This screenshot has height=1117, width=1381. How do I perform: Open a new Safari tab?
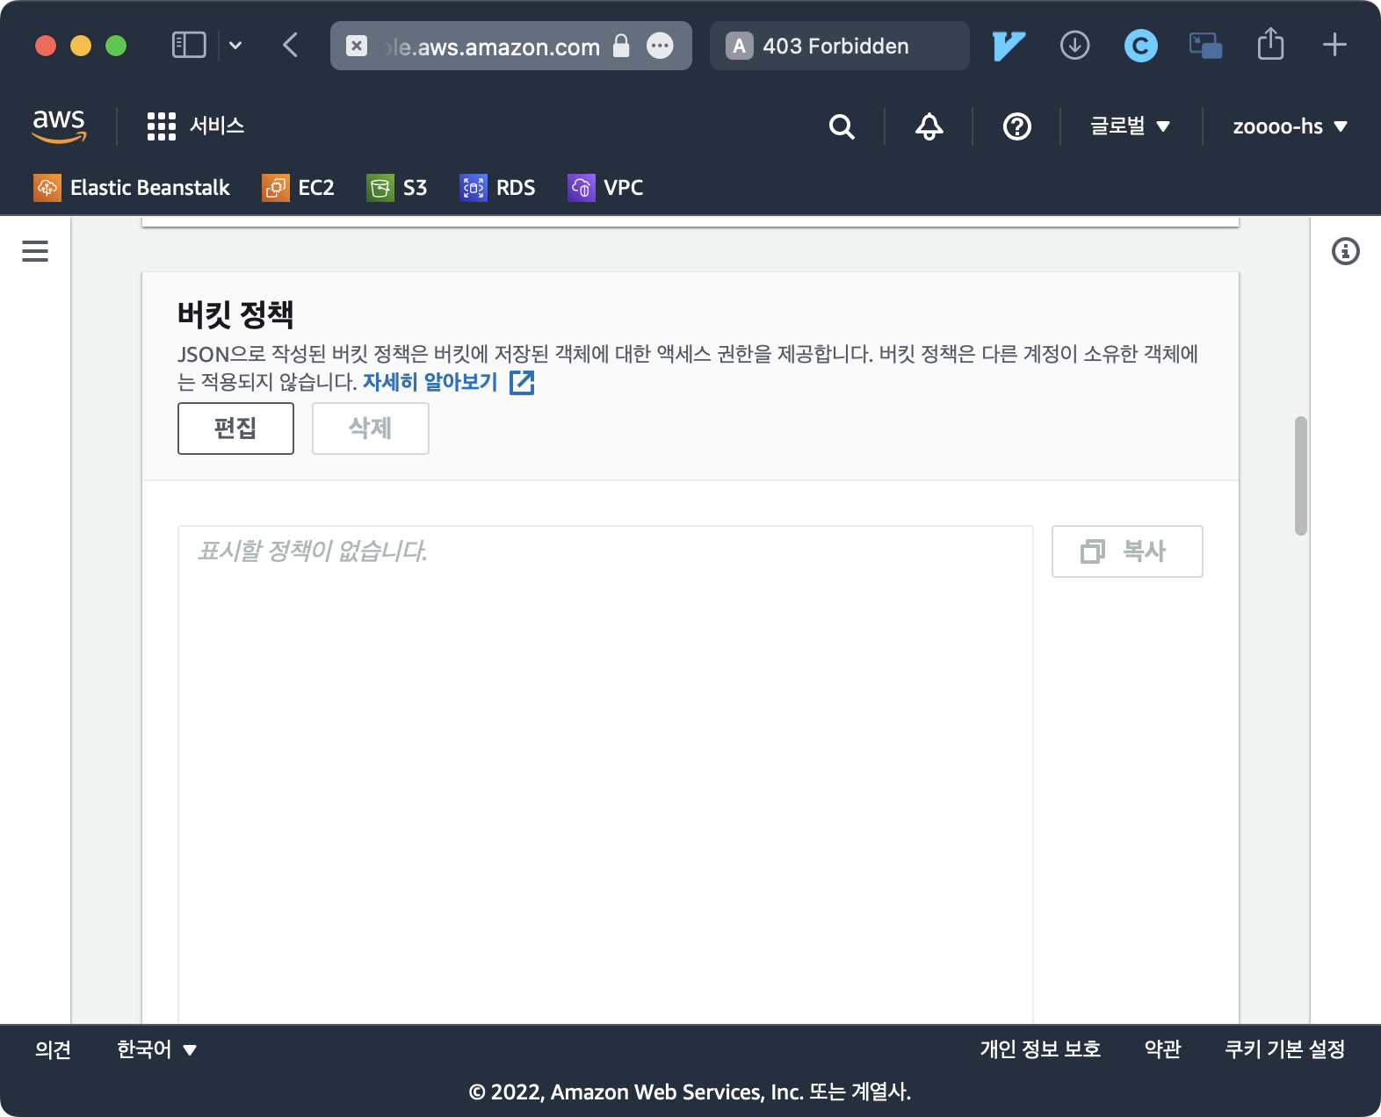[1334, 45]
